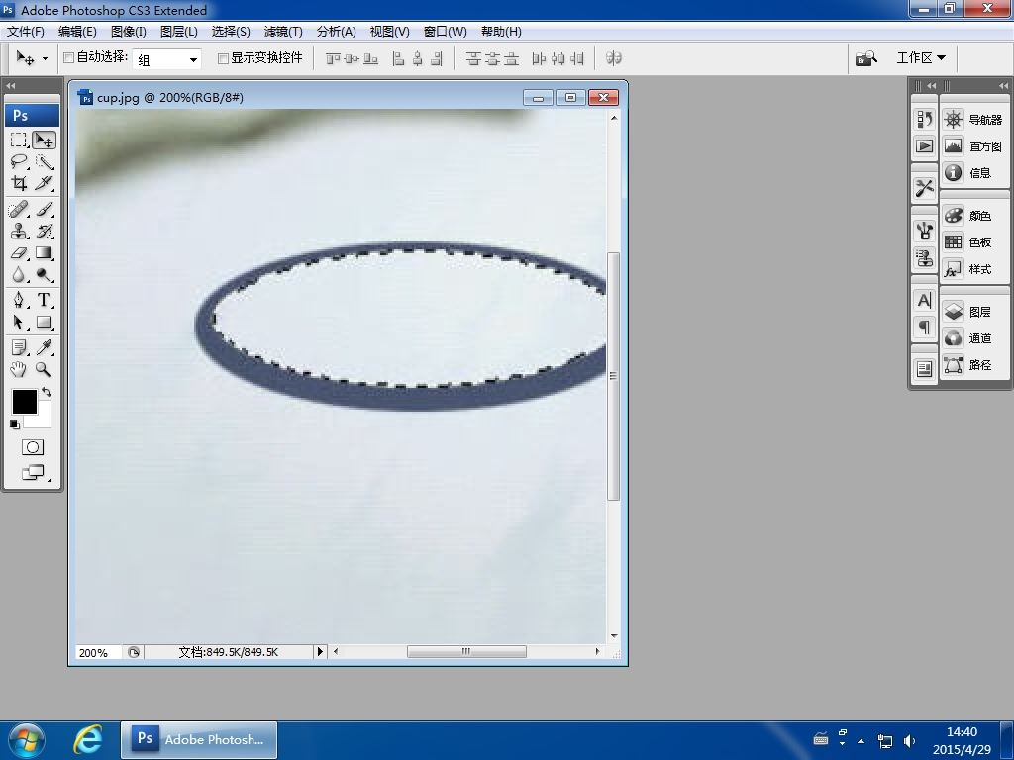Select the Dodge tool
The width and height of the screenshot is (1014, 760).
click(44, 275)
